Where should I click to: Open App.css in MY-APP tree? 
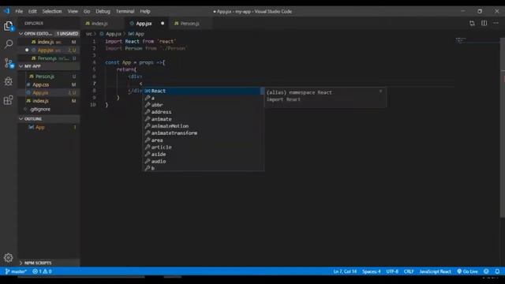[48, 84]
